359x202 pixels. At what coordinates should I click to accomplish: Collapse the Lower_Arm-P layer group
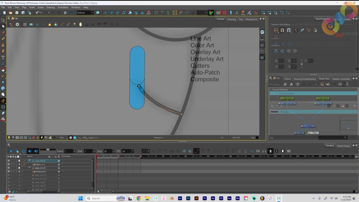29,168
